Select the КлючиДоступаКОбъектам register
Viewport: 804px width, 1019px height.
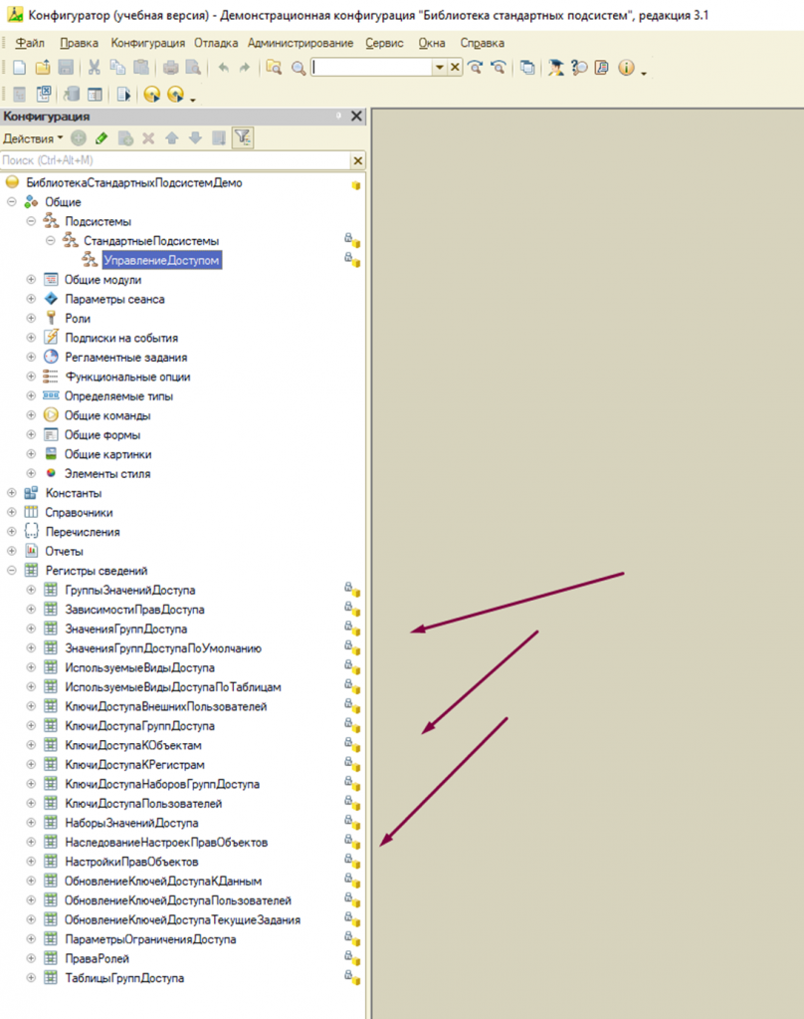click(x=133, y=745)
